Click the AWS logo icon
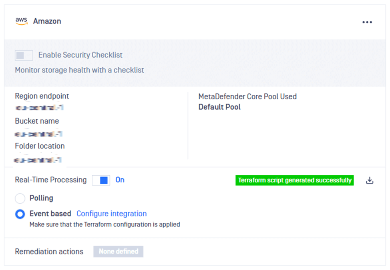This screenshot has height=270, width=390. [x=22, y=21]
